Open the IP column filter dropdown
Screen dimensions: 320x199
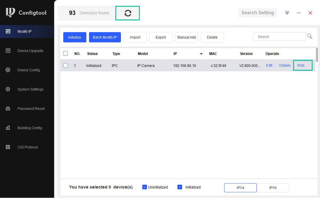pos(201,54)
